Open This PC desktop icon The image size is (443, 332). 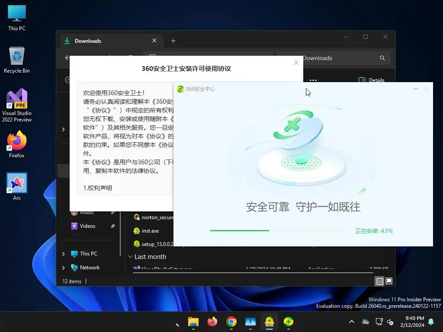point(17,18)
